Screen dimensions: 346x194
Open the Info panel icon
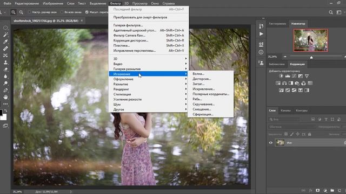tap(261, 52)
